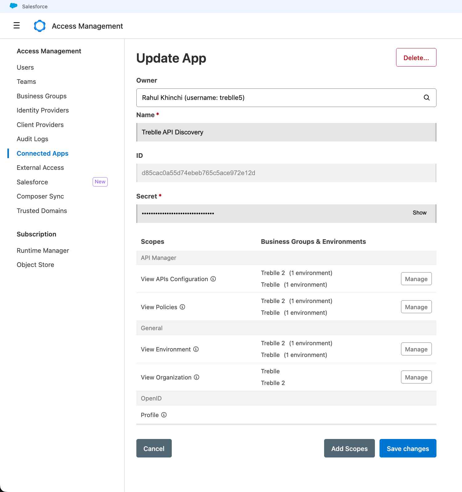This screenshot has width=462, height=492.
Task: Click the Add Scopes button
Action: (x=349, y=449)
